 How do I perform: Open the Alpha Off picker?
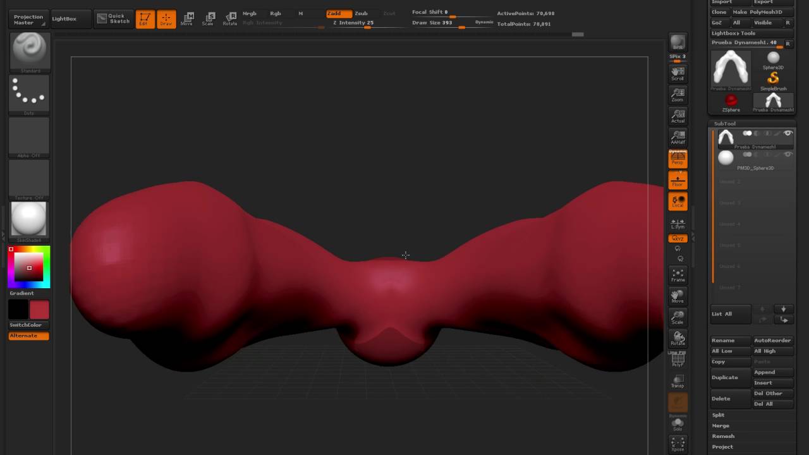point(29,137)
